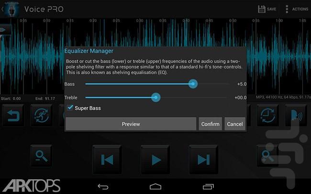Cancel the Equalizer Manager dialog

click(235, 124)
